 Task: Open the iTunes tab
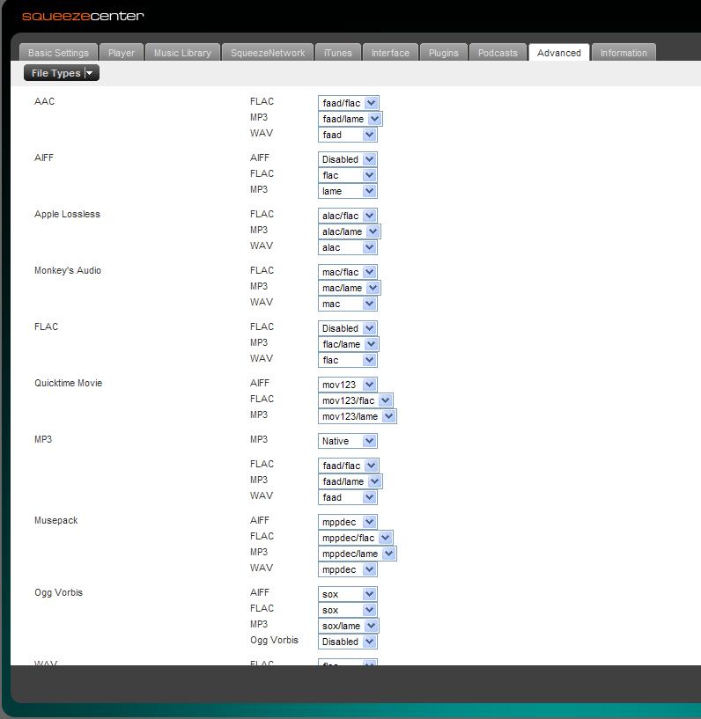pyautogui.click(x=337, y=53)
